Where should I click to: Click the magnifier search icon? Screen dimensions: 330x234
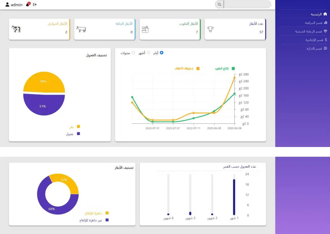click(219, 4)
